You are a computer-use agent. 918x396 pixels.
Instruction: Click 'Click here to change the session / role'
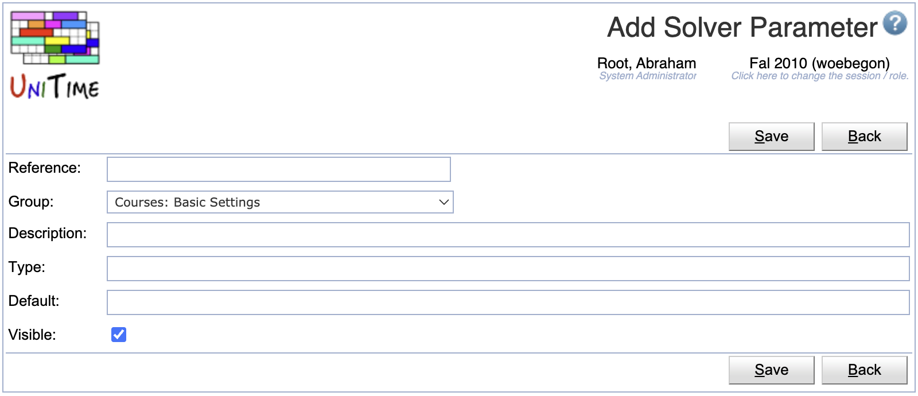820,76
